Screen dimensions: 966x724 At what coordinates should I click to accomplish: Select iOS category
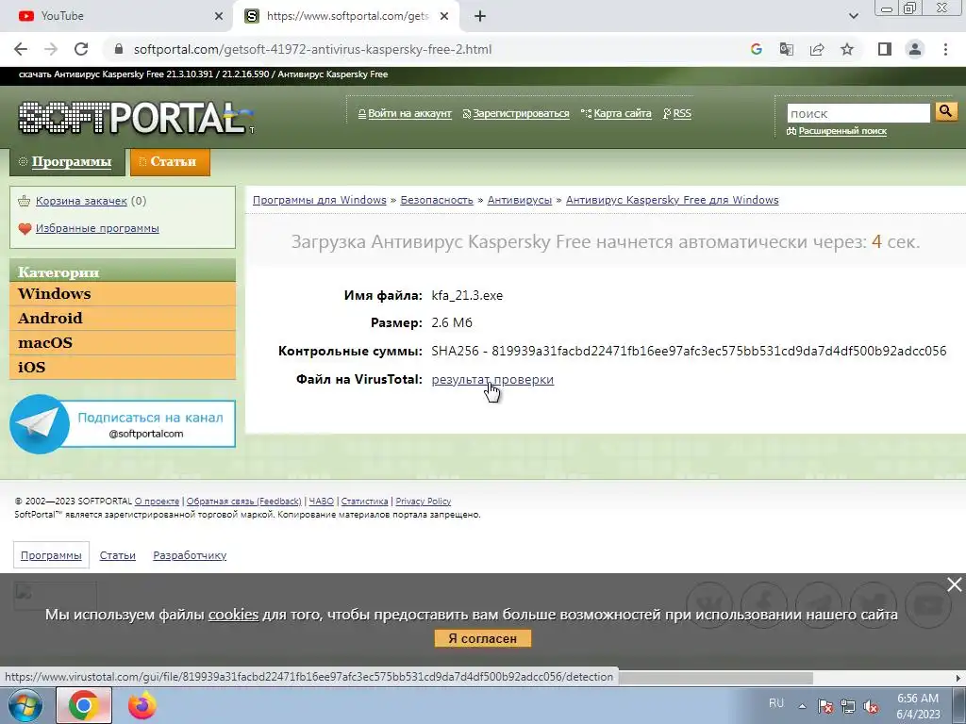[x=123, y=368]
